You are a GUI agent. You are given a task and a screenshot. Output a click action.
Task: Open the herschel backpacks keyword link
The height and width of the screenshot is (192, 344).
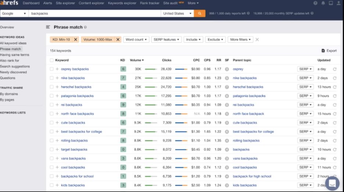pos(76,87)
